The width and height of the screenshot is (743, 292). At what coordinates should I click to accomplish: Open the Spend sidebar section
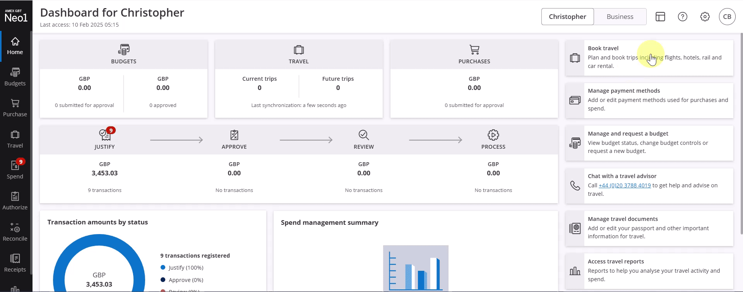tap(15, 170)
